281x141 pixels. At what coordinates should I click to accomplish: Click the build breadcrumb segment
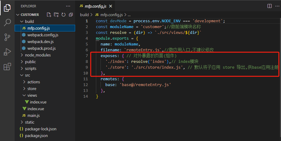click(x=84, y=15)
